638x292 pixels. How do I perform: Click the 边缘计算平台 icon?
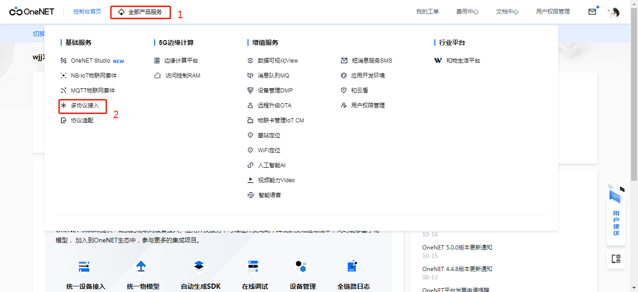(157, 61)
